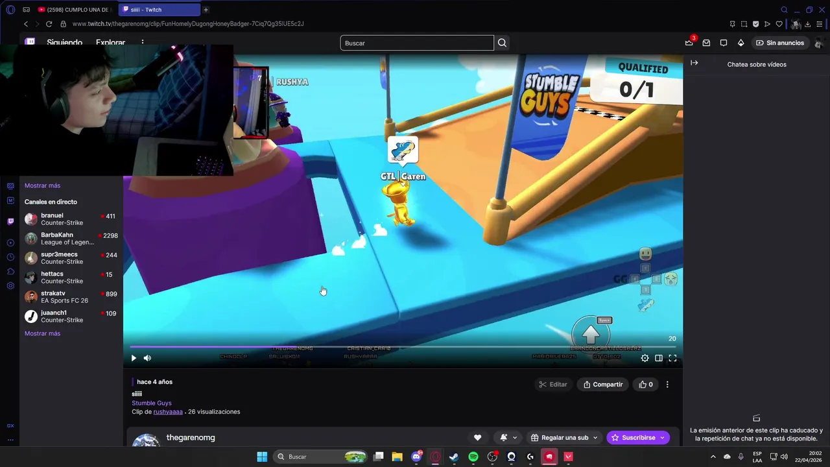Click the Sin anuncios button
The image size is (830, 467).
[779, 43]
